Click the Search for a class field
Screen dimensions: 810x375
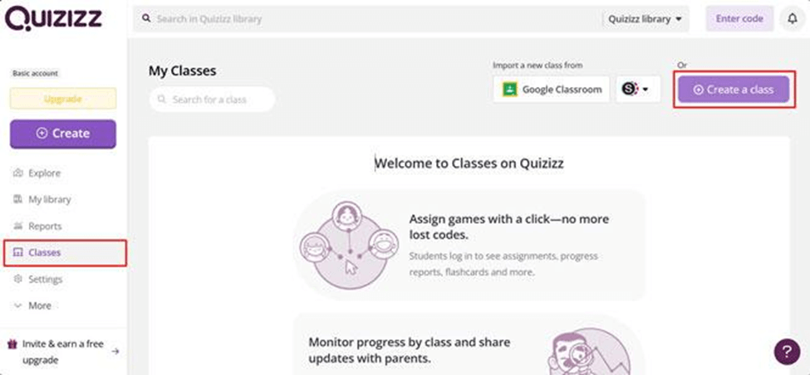[x=212, y=100]
